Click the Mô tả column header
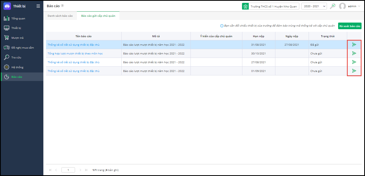 pos(156,36)
